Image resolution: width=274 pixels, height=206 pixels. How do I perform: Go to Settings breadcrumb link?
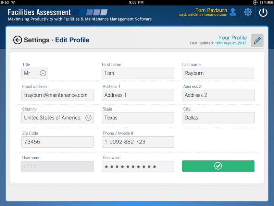[37, 40]
